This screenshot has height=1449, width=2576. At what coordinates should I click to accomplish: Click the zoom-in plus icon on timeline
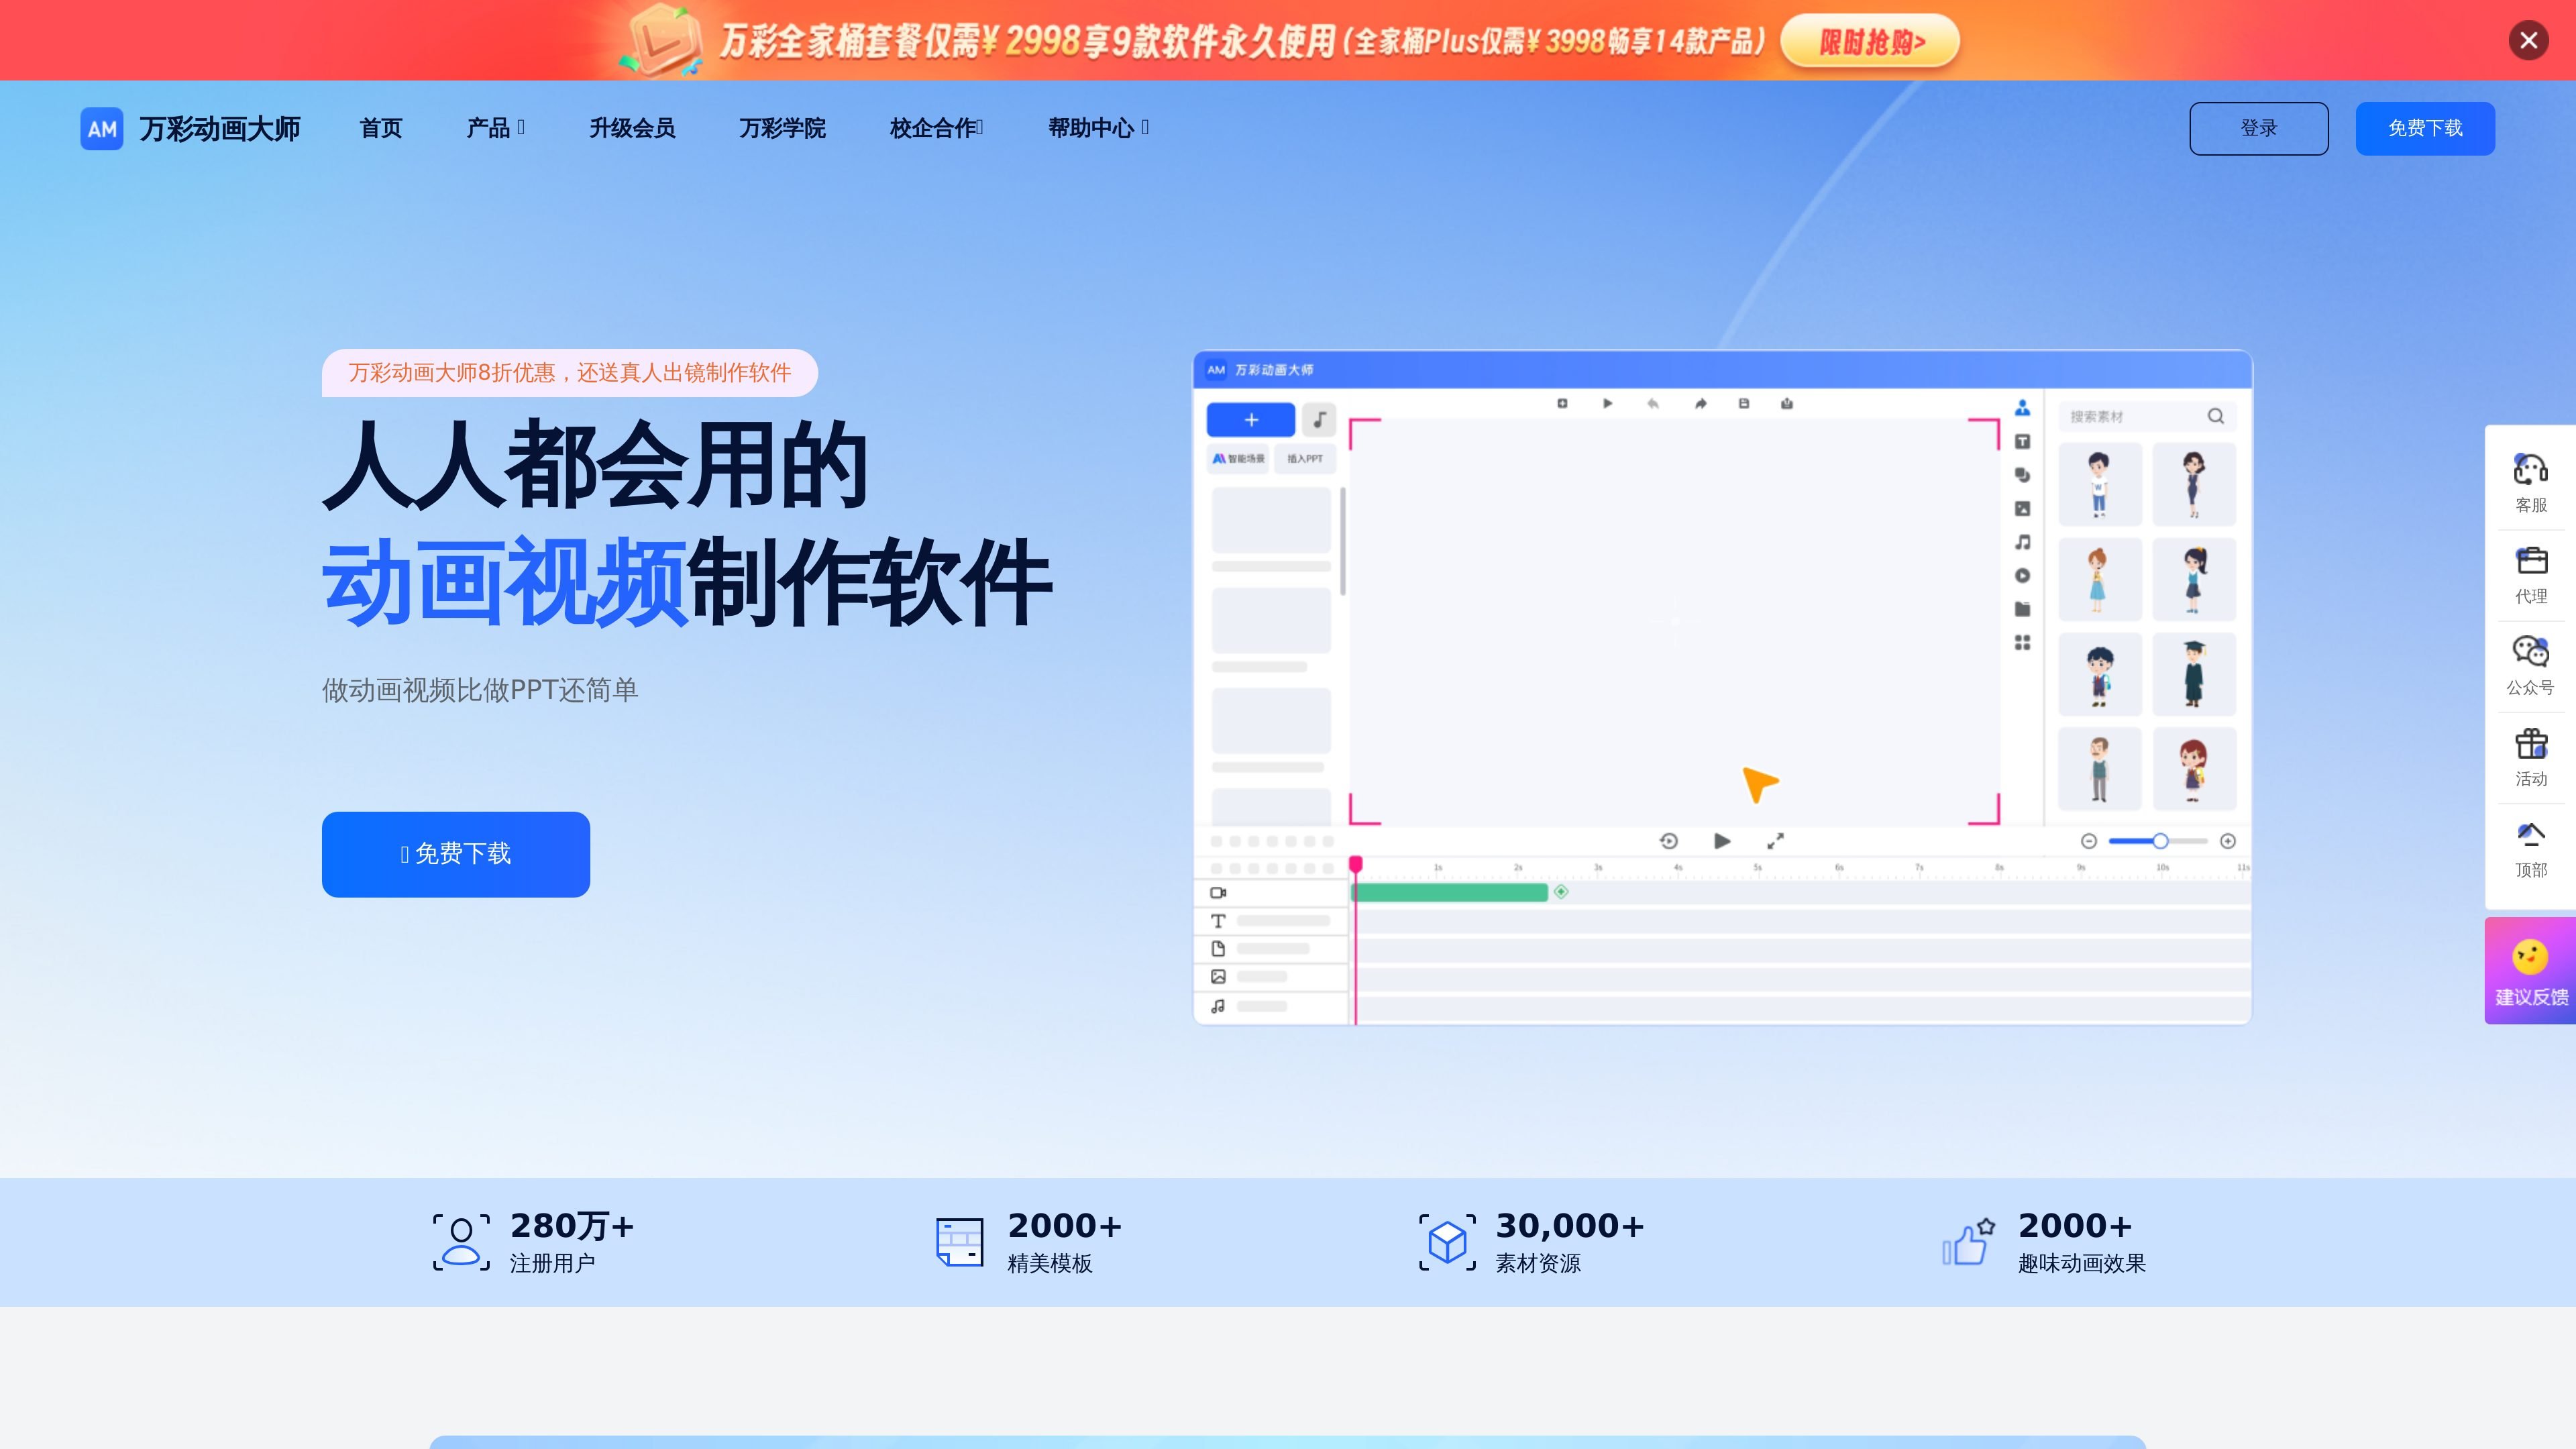[2228, 842]
